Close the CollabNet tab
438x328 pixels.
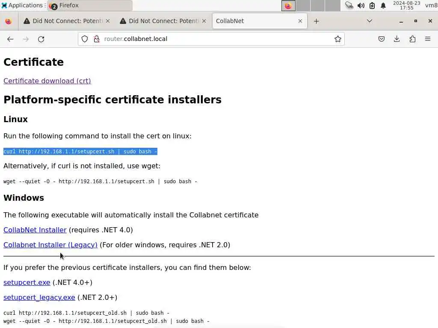(300, 21)
